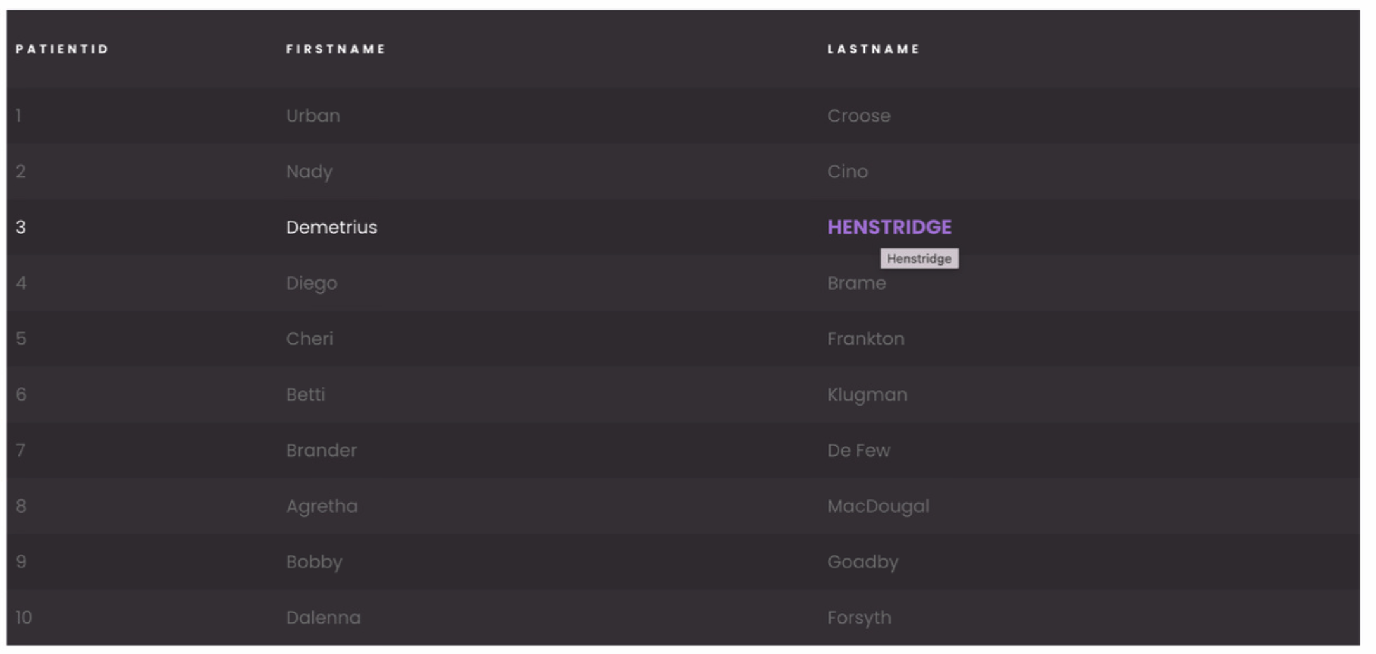Select first name Betti

coord(305,394)
